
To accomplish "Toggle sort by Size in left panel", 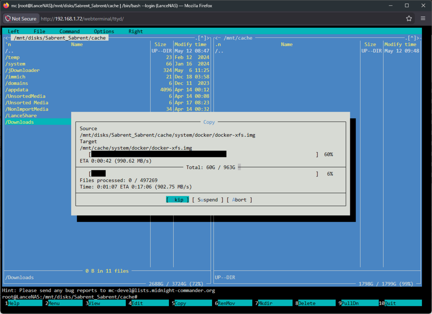I will click(x=160, y=45).
